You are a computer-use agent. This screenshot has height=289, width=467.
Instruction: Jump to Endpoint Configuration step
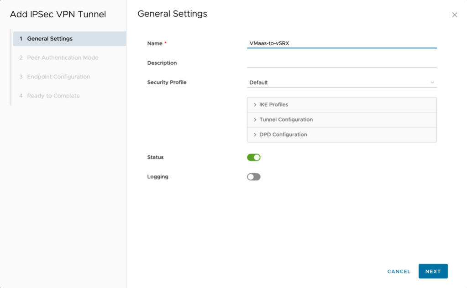tap(58, 77)
